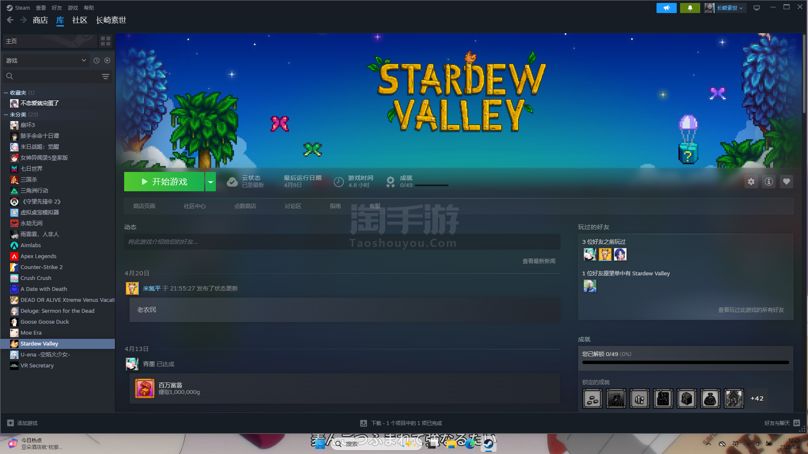Click the green 开始游戏 play button

click(x=164, y=182)
